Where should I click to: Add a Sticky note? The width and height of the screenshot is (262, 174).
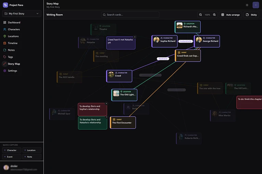pos(251,15)
